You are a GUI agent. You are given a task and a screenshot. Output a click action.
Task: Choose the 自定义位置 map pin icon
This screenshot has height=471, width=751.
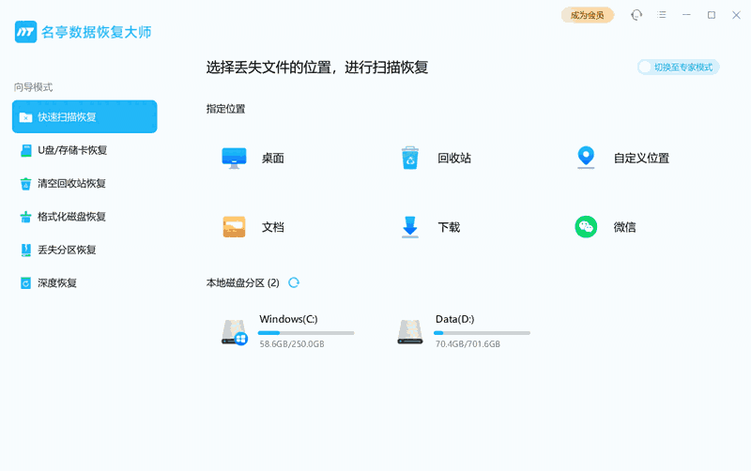point(586,158)
